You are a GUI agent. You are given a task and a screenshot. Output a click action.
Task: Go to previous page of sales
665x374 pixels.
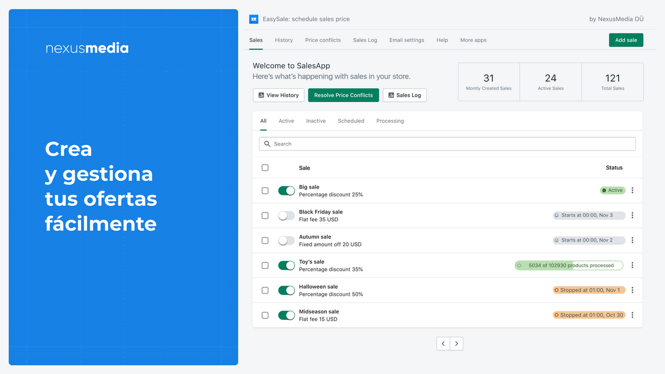click(x=443, y=343)
